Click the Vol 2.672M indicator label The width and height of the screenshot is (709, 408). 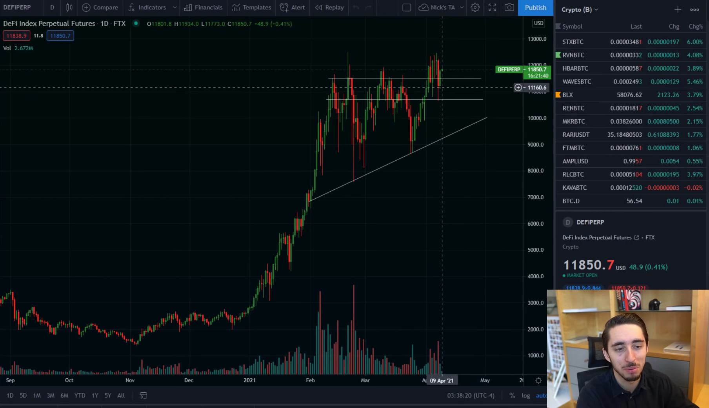(x=18, y=48)
